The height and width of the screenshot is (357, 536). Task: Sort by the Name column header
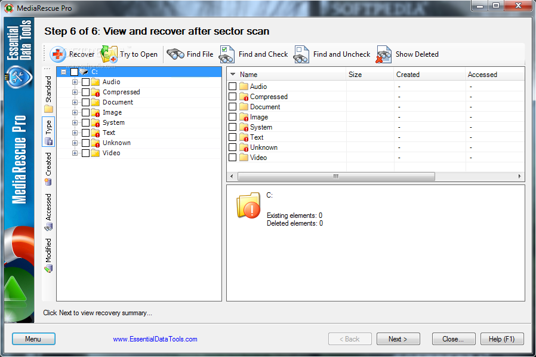click(287, 75)
